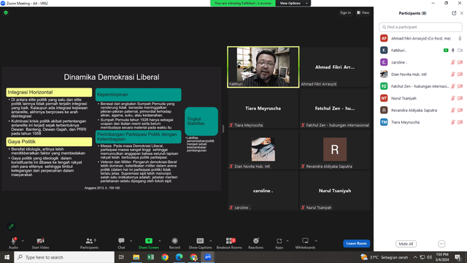Screen dimensions: 467x263
Task: Open the Apps icon
Action: tap(279, 240)
